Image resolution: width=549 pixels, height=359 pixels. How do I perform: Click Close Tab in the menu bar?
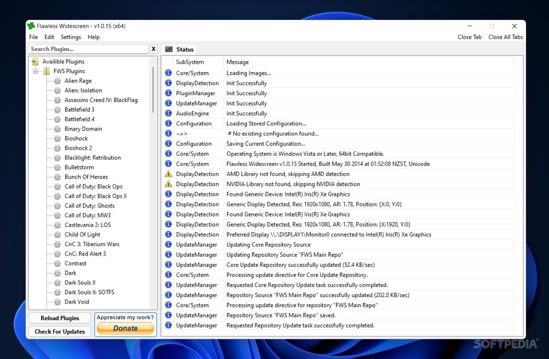469,37
